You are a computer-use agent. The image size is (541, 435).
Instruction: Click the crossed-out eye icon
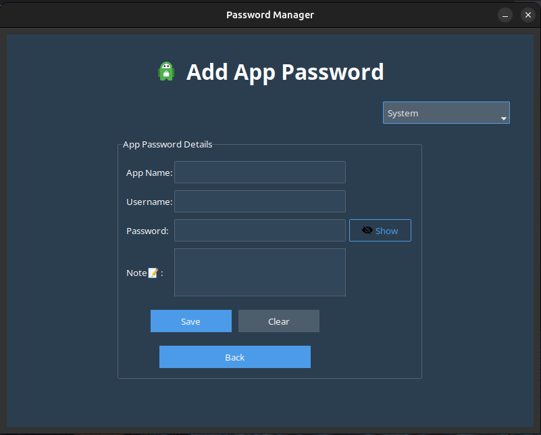pos(367,231)
